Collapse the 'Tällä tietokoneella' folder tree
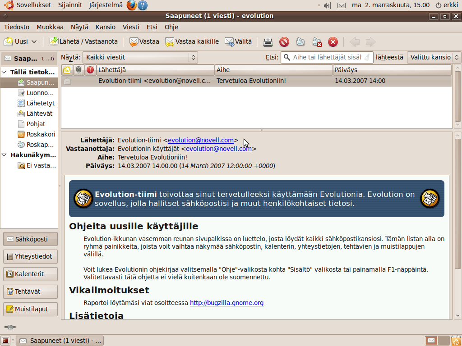Screen dimensions: 462x346 pyautogui.click(x=4, y=72)
